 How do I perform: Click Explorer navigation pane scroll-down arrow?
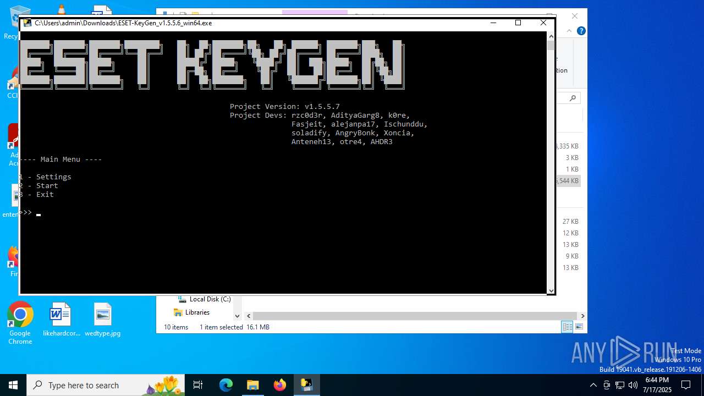pyautogui.click(x=238, y=316)
